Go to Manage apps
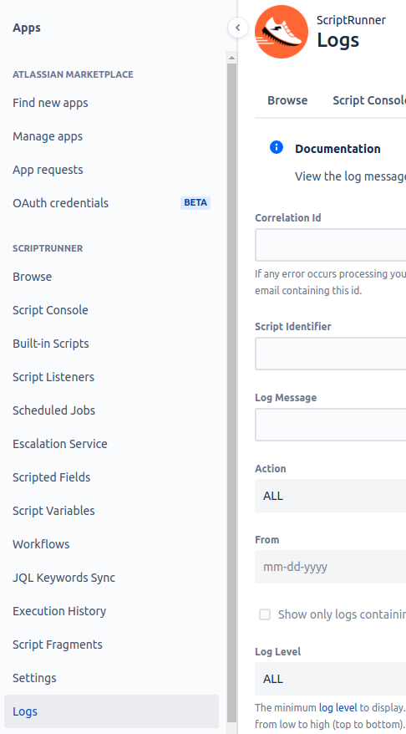The image size is (406, 734). point(48,136)
